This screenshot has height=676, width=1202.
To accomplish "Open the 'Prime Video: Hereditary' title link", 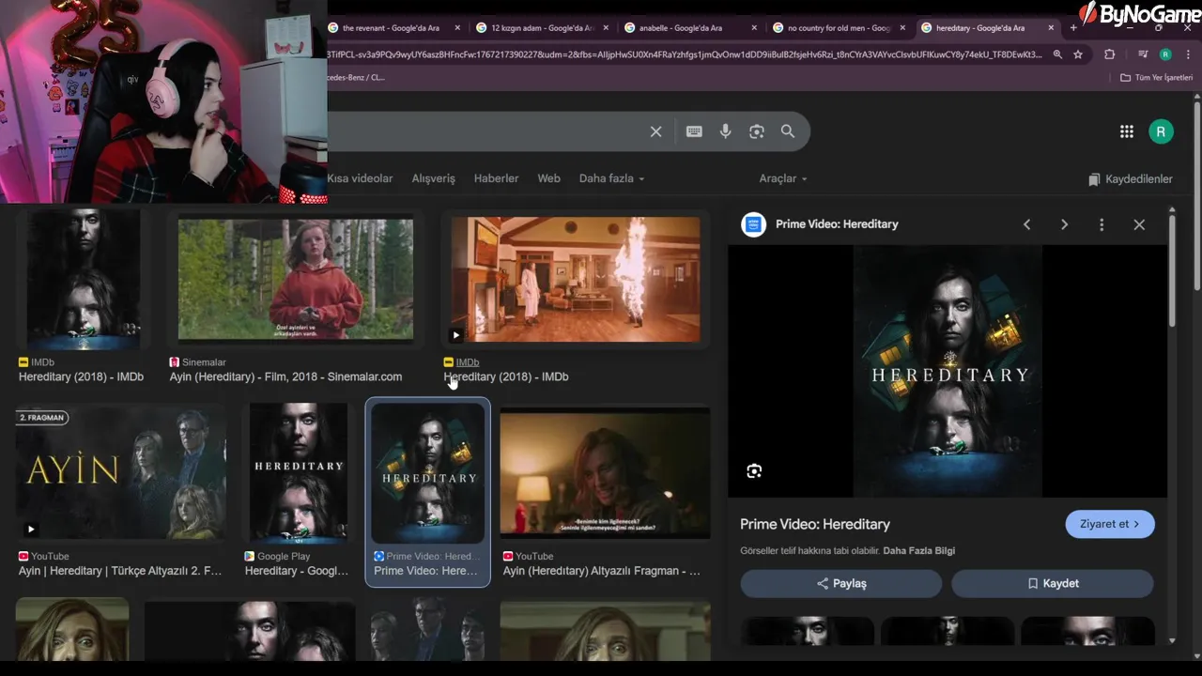I will (815, 524).
